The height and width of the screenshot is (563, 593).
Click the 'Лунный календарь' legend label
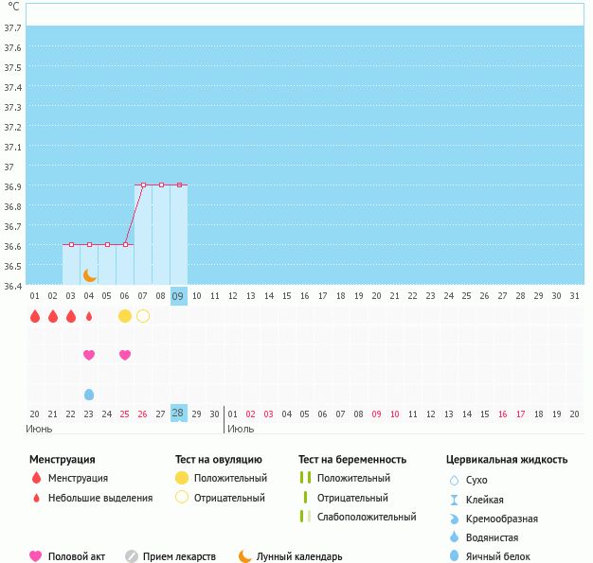(301, 556)
